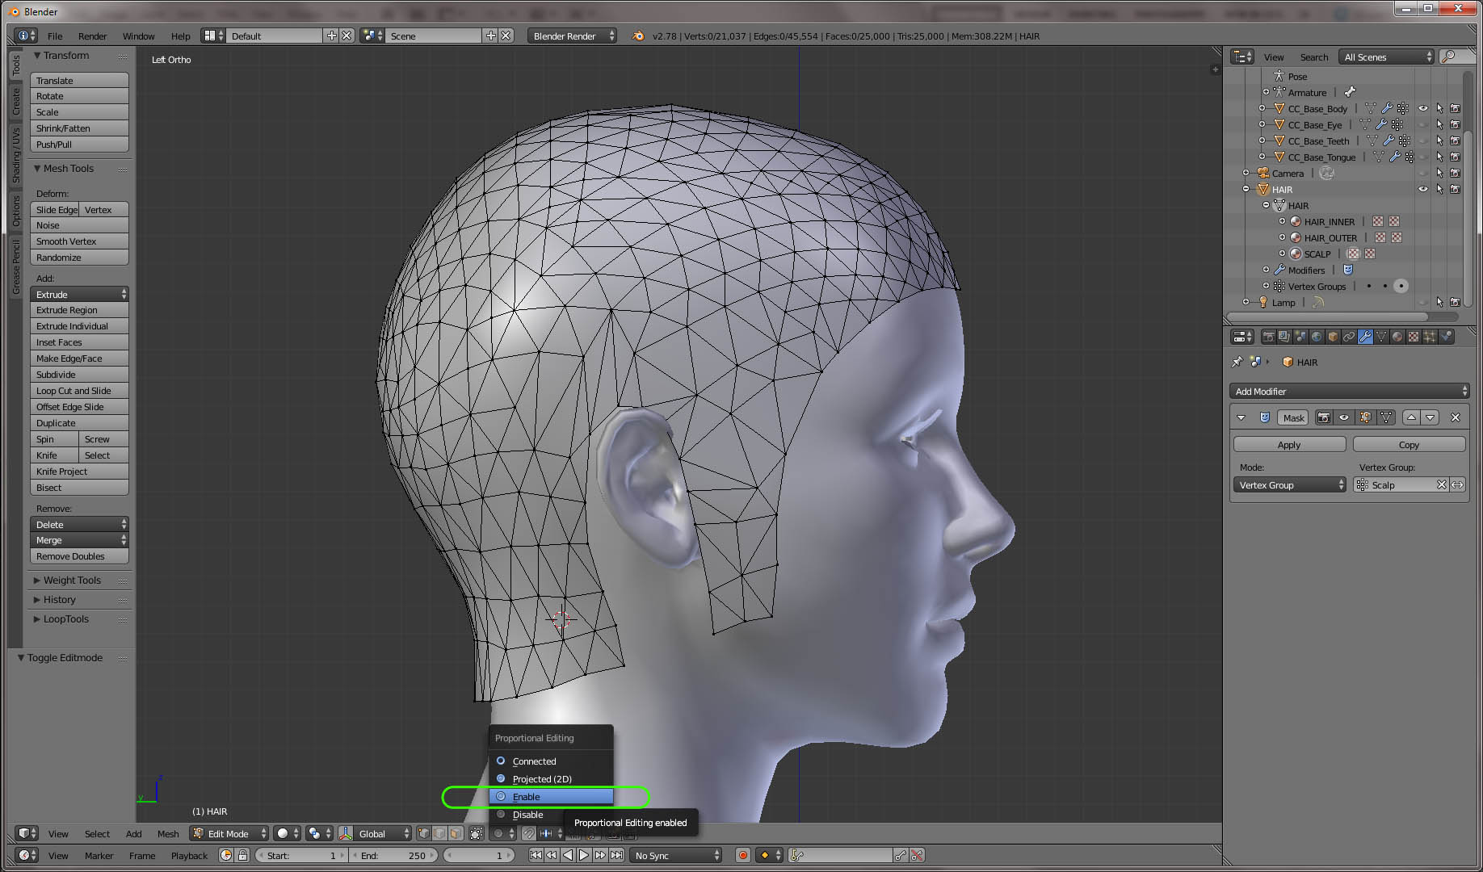The image size is (1483, 872).
Task: Open the Constraints properties tab (chain icon)
Action: point(1349,337)
